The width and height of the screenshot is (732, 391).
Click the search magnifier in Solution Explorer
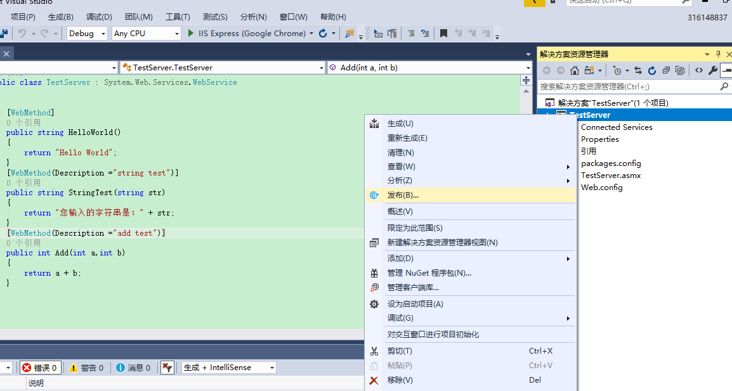pos(724,86)
